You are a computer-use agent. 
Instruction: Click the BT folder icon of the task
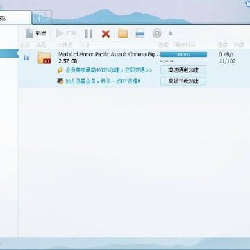(44, 58)
